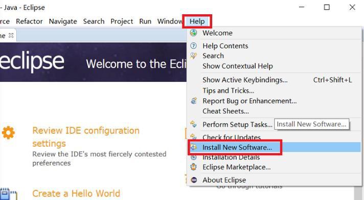The width and height of the screenshot is (364, 200).
Task: Click the About Eclipse logo icon
Action: 194,180
